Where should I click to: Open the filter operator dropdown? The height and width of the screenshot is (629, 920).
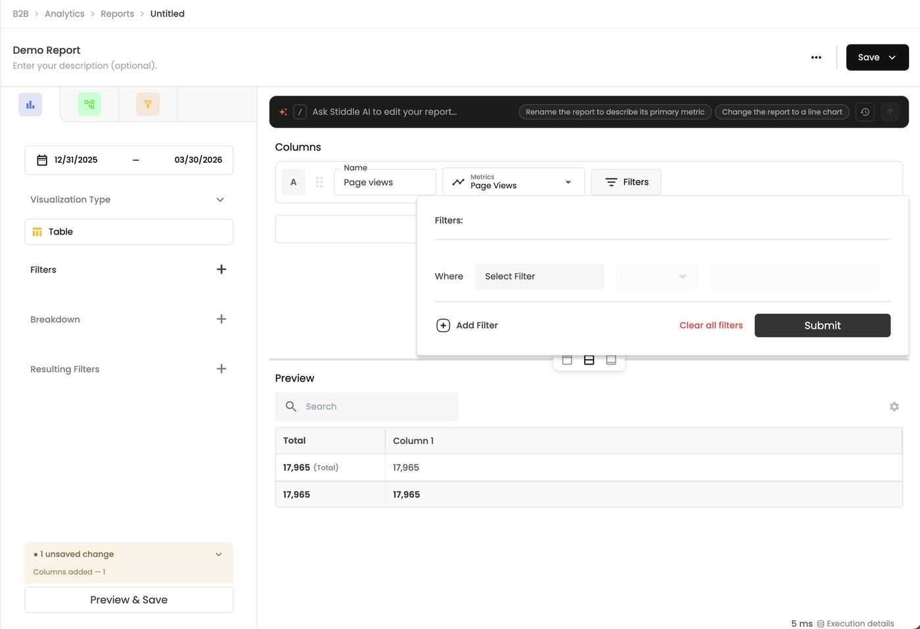click(x=657, y=276)
